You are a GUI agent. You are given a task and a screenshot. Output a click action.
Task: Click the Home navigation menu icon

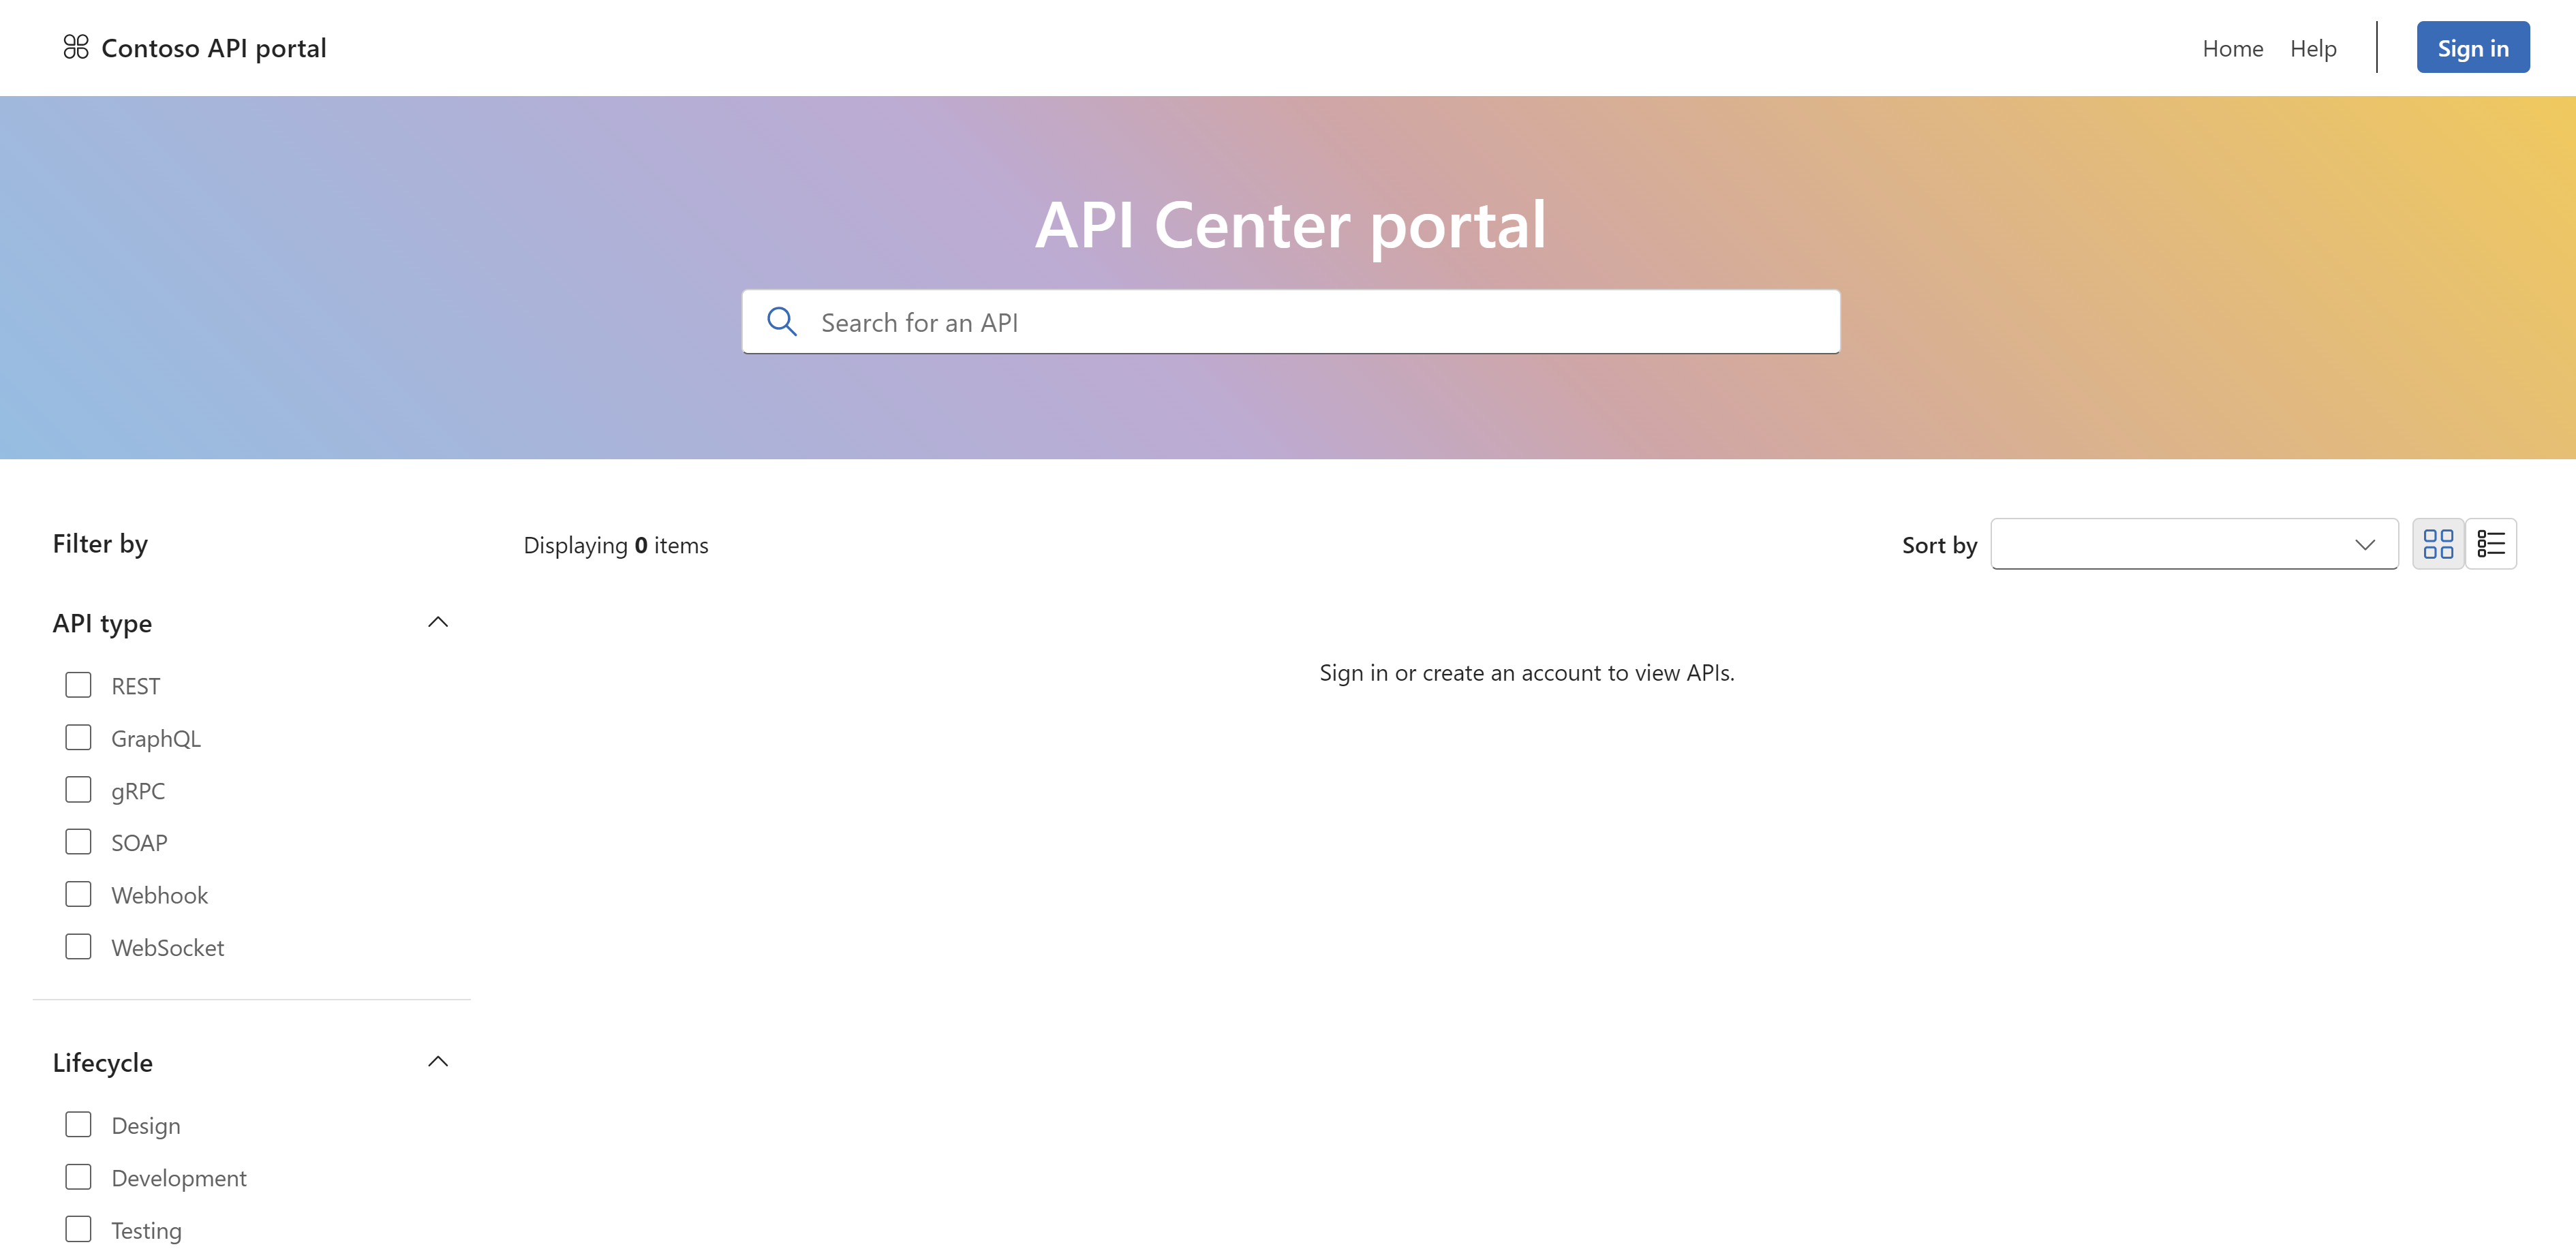pyautogui.click(x=2233, y=46)
